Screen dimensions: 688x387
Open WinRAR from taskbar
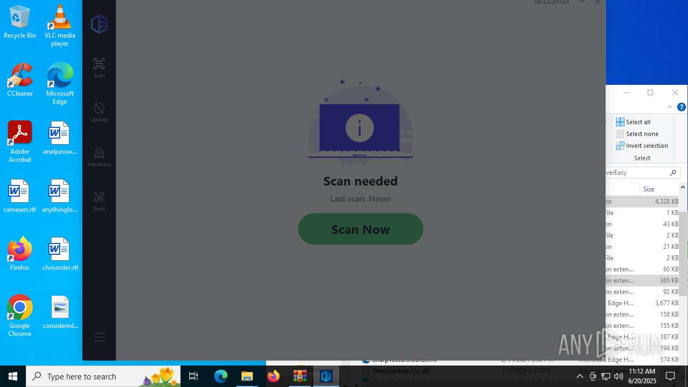(x=300, y=376)
